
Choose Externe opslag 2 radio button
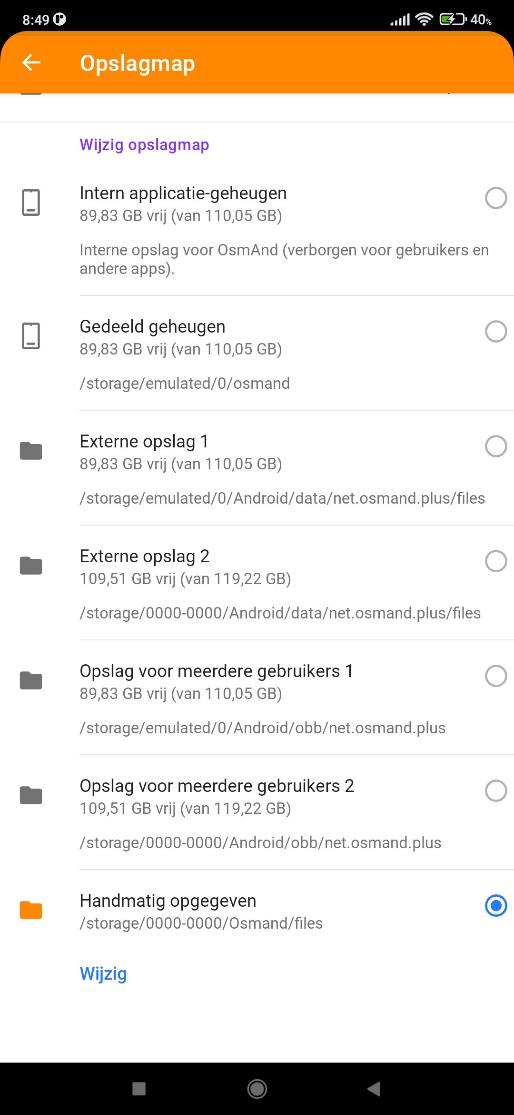495,561
